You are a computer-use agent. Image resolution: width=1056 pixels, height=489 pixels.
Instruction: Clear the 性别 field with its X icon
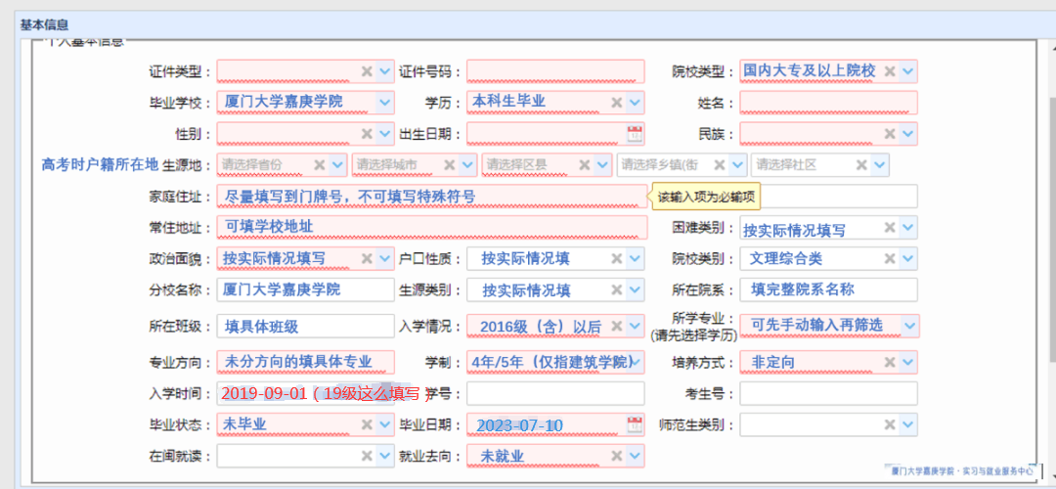point(367,133)
